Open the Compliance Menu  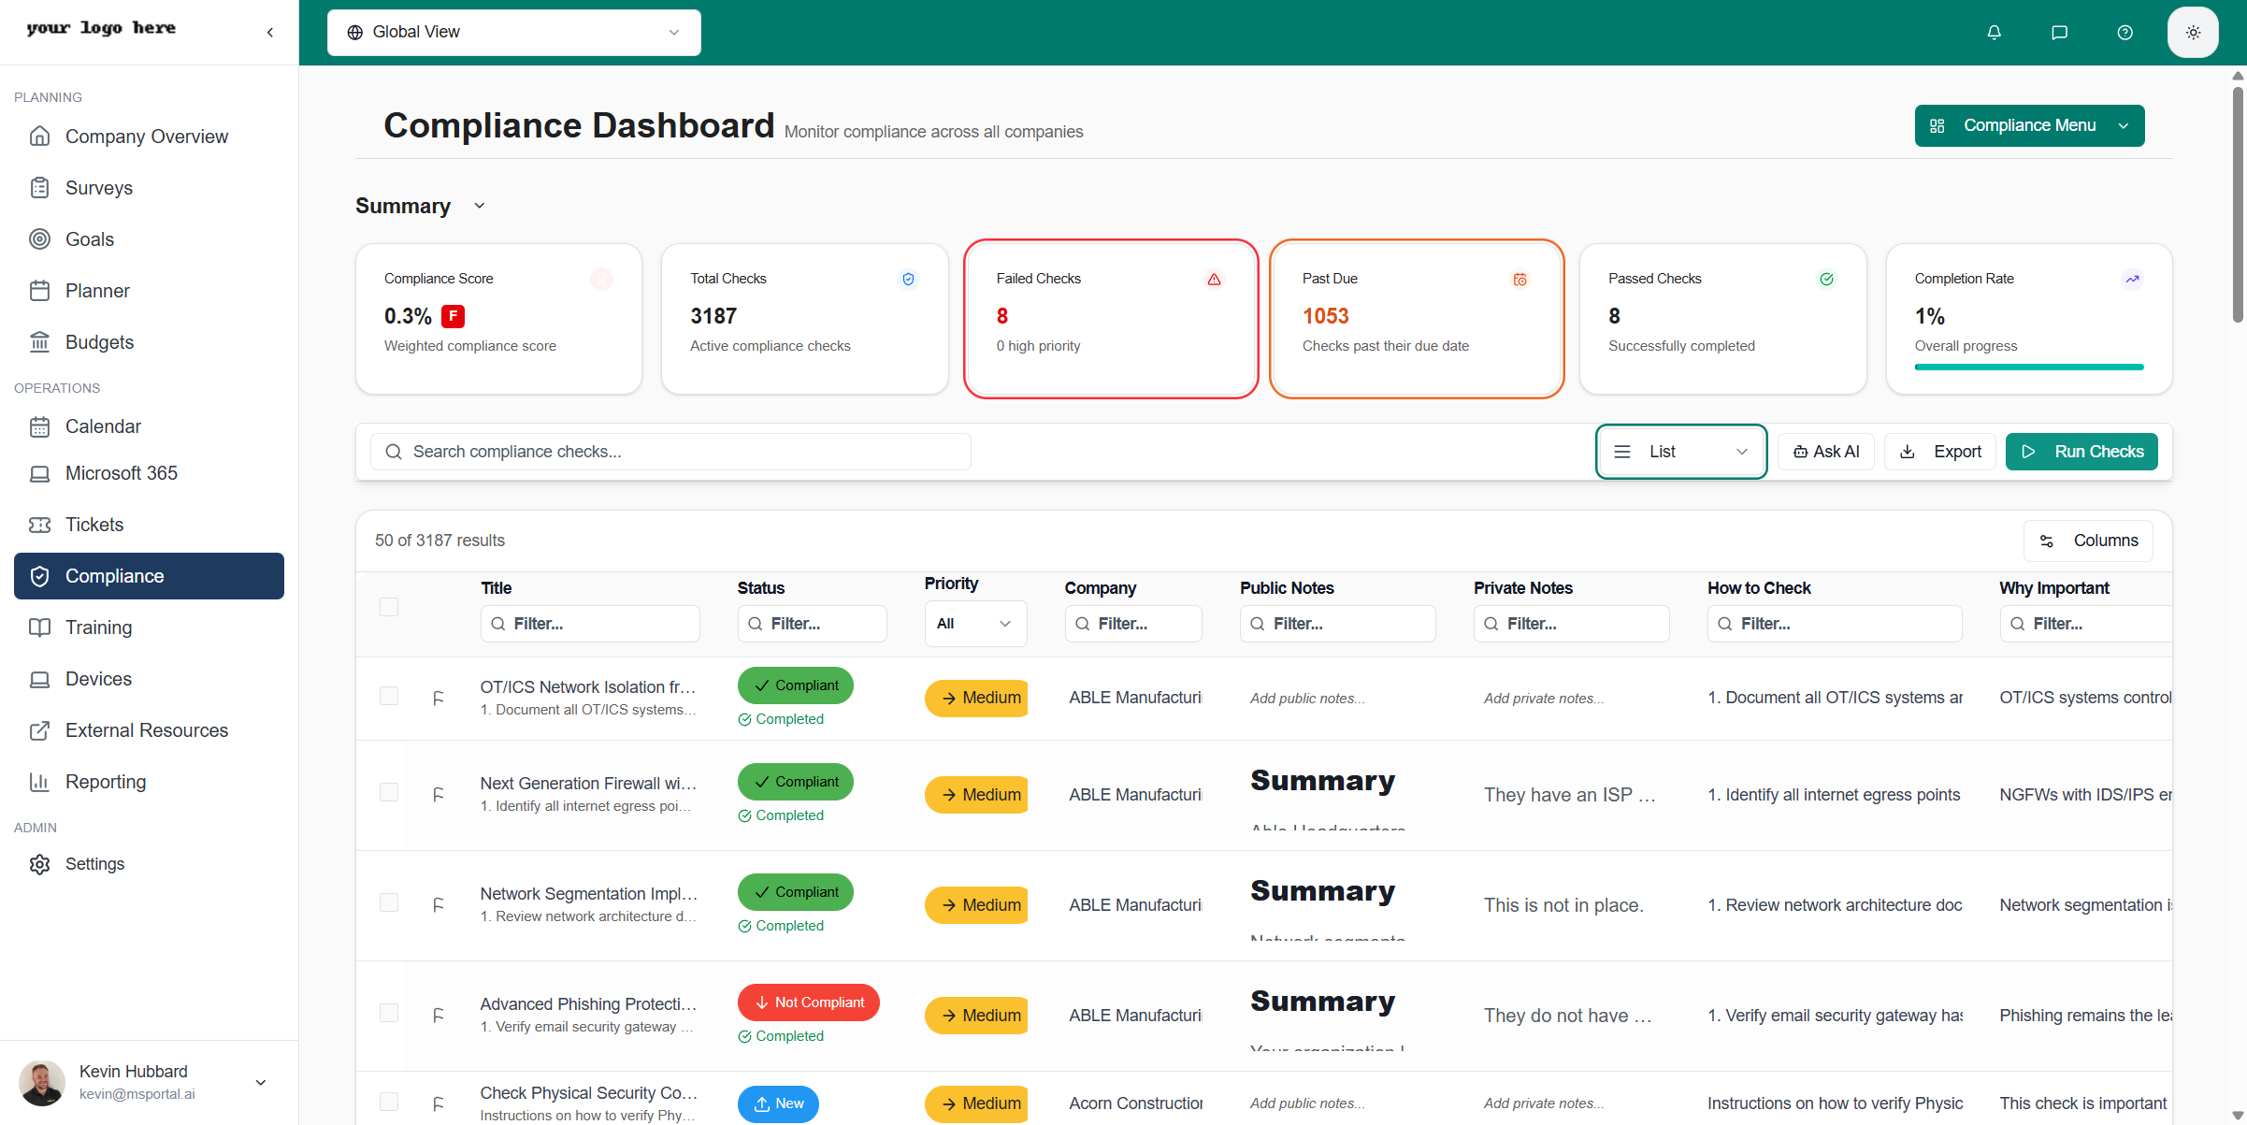tap(2028, 125)
